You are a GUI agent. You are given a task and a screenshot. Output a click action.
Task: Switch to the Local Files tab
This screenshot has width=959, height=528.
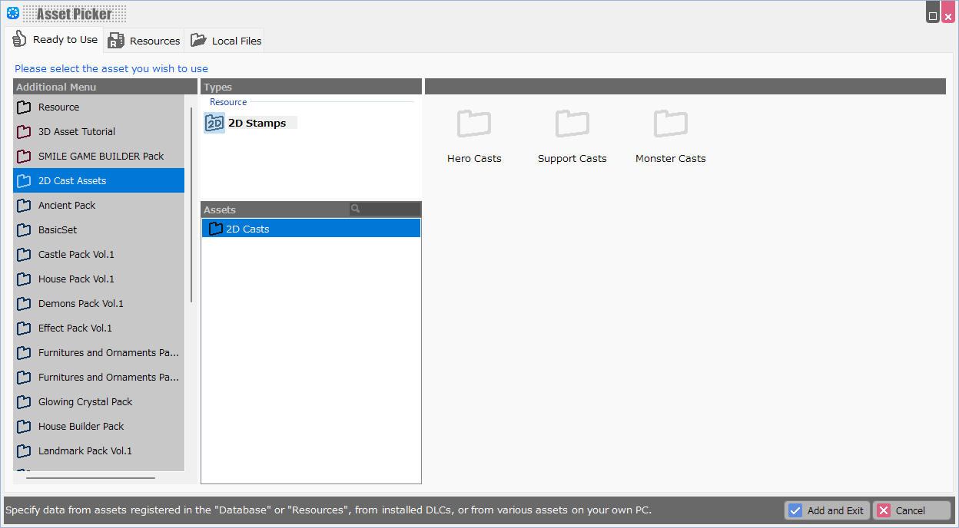coord(227,41)
